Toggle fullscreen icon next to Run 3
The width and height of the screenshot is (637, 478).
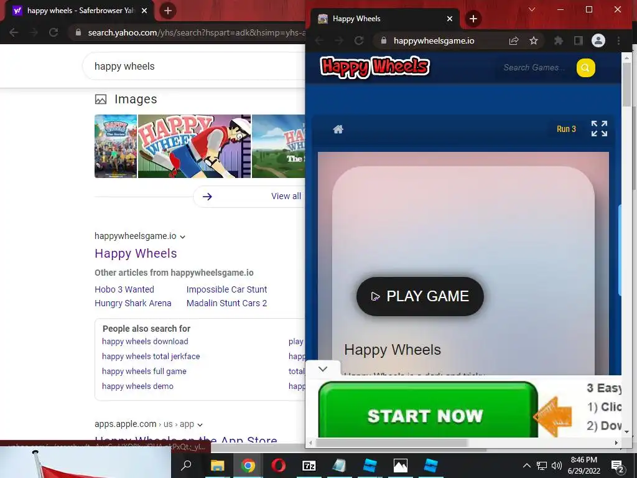click(x=599, y=128)
